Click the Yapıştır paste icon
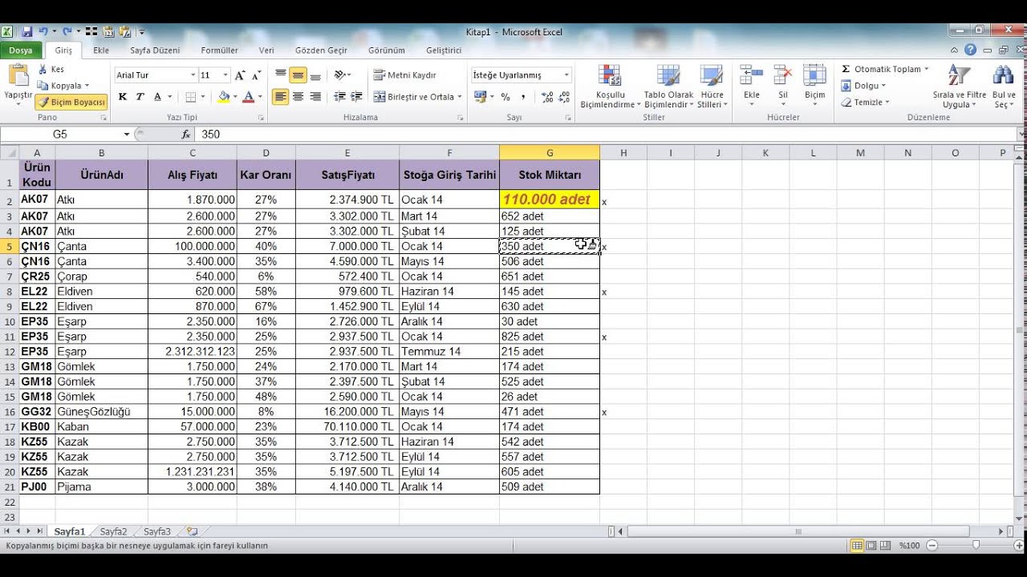1027x577 pixels. coord(18,76)
